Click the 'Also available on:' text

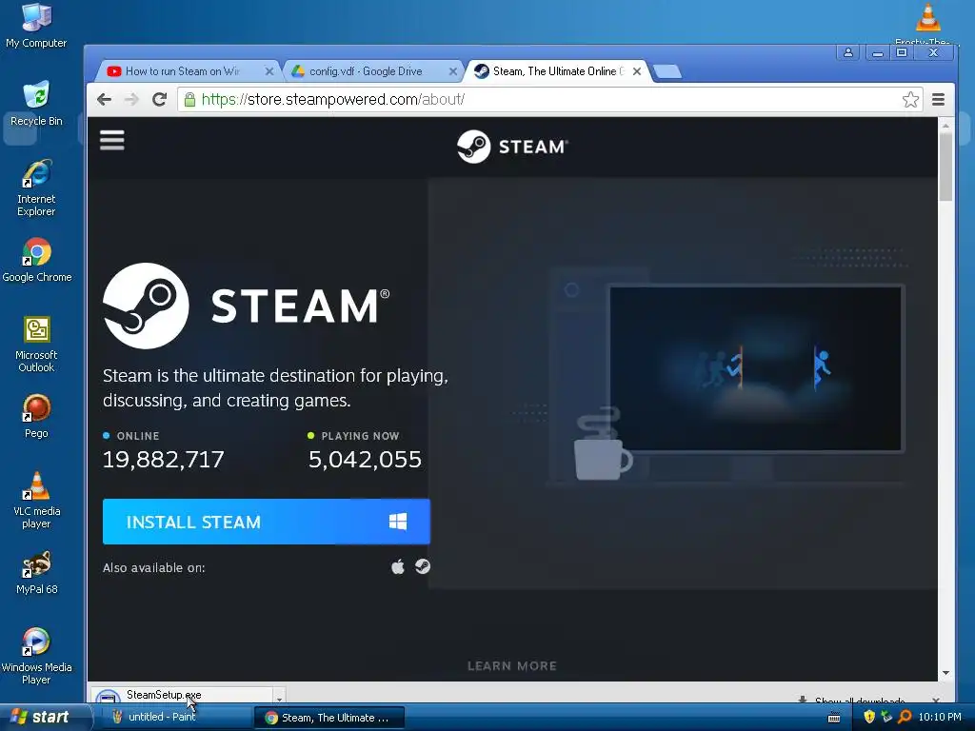click(x=153, y=567)
